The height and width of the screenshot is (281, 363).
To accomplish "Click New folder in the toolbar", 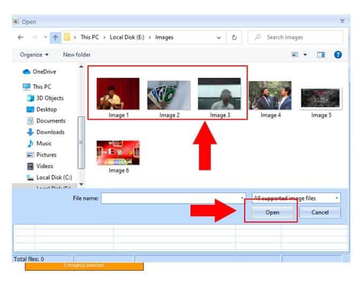I will [x=76, y=55].
